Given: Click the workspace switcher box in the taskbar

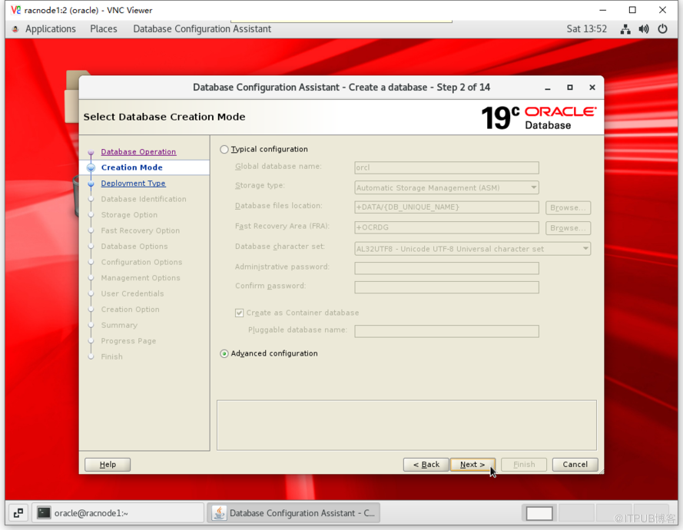Looking at the screenshot, I should tap(539, 513).
